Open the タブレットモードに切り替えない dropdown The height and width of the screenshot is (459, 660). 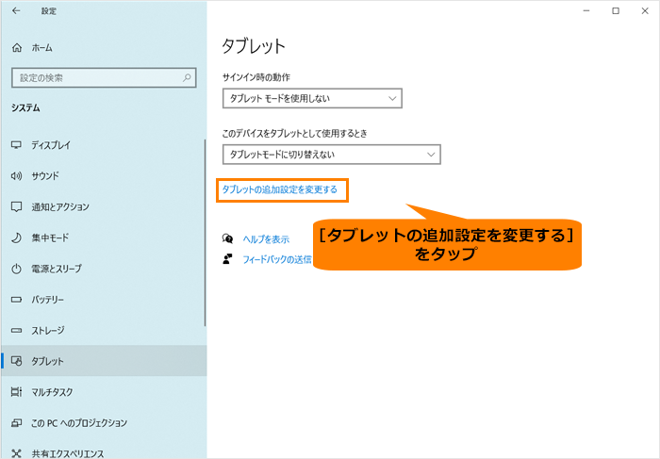331,155
